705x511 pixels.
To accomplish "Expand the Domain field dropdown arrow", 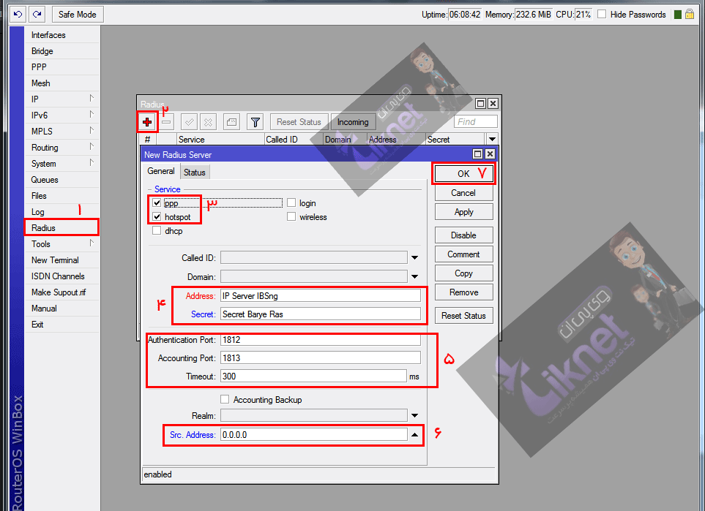I will 414,277.
